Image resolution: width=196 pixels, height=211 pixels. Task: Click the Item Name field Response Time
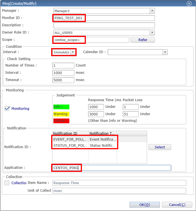(119, 183)
